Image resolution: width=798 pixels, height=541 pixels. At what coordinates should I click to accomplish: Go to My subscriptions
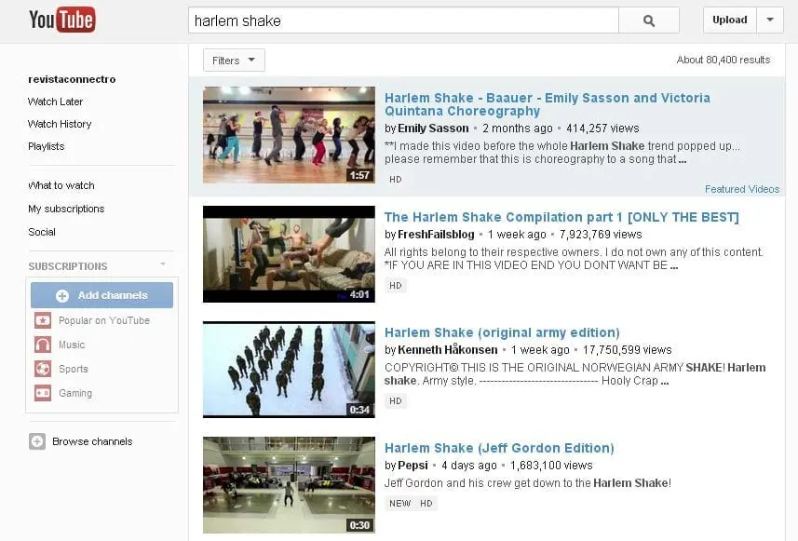coord(66,209)
